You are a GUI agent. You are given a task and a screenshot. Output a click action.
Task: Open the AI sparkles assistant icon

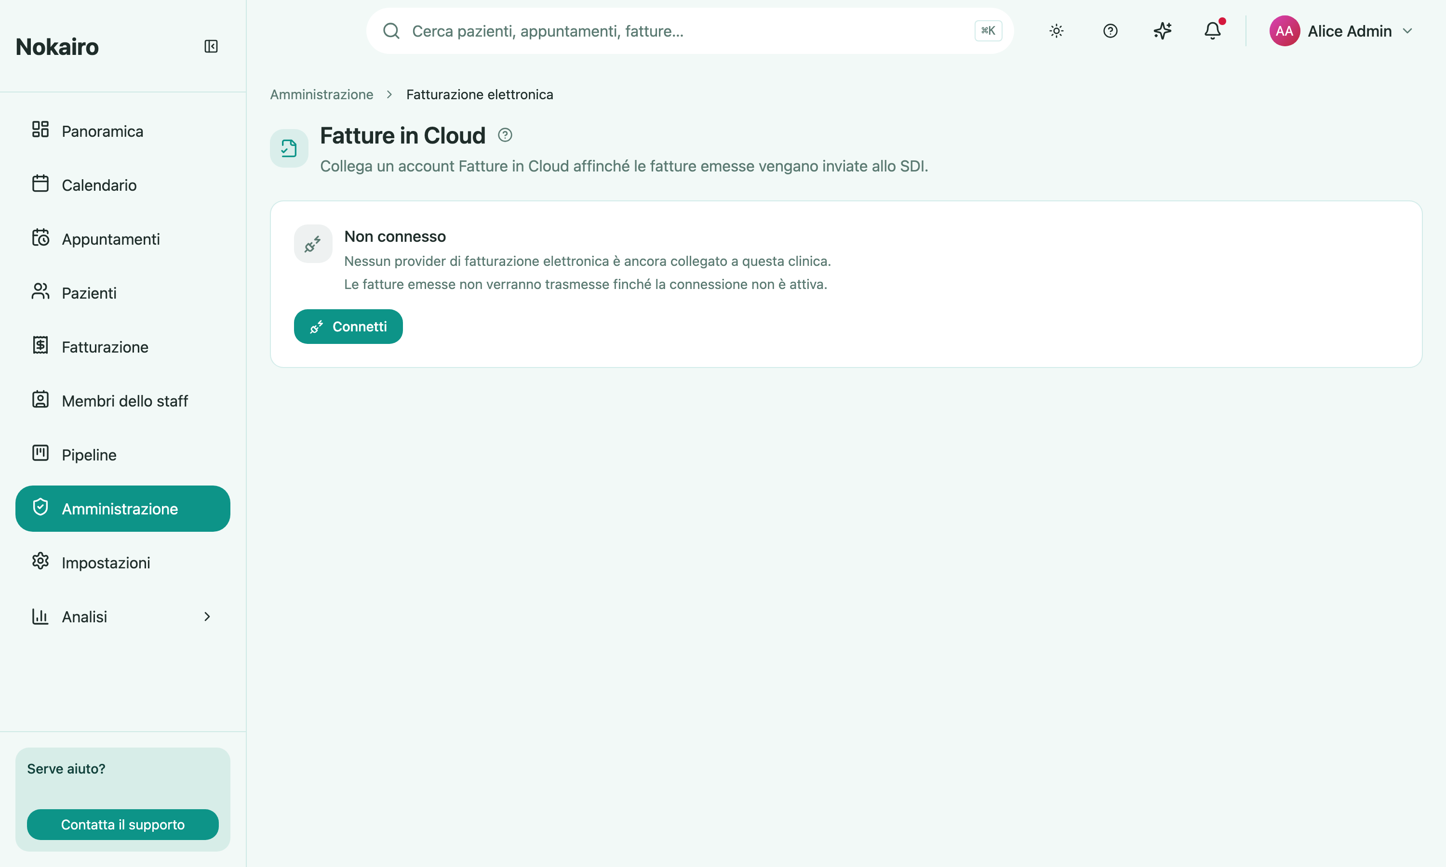click(1163, 31)
